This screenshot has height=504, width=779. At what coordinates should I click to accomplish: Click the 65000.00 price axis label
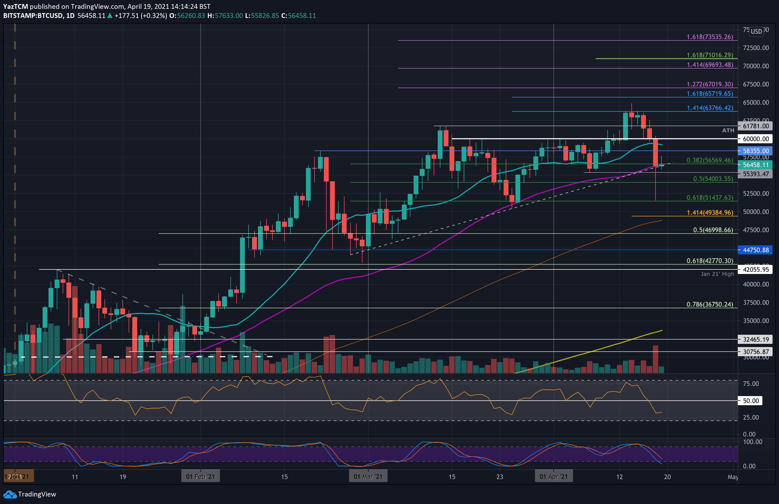point(756,103)
